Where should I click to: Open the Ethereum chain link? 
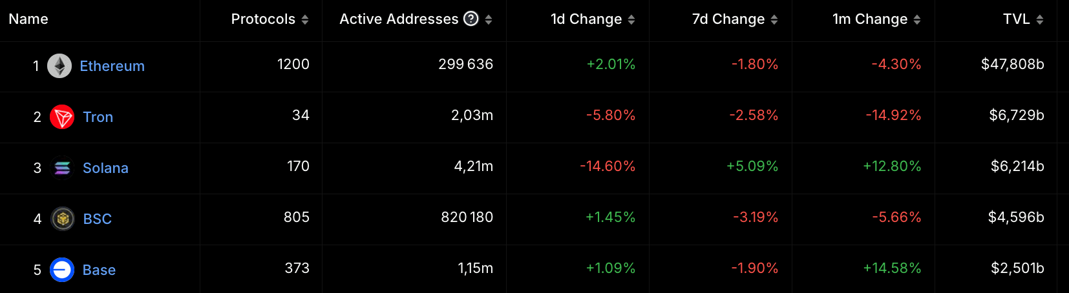[112, 66]
